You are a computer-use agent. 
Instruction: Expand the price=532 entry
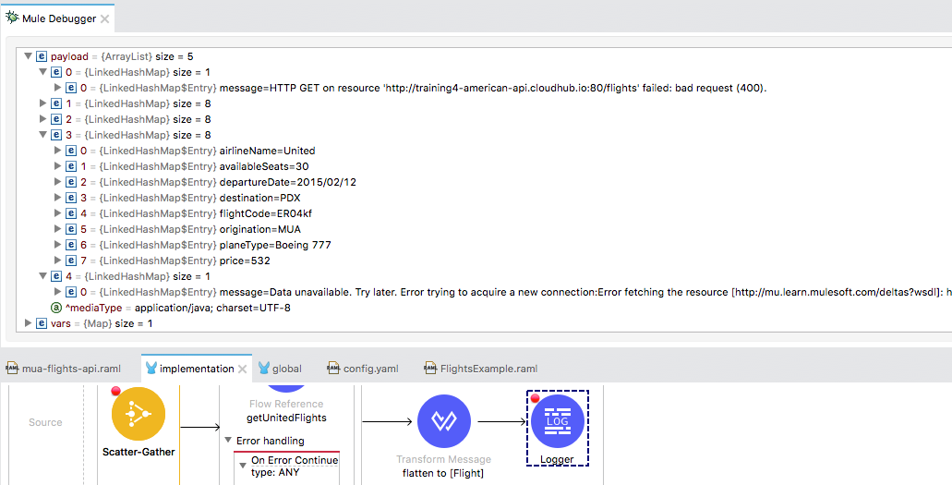(58, 261)
